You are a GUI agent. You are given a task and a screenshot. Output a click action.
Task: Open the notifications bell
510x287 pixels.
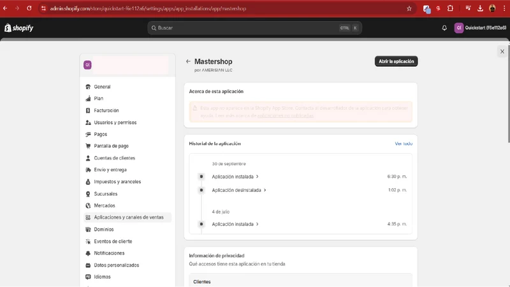[x=444, y=28]
